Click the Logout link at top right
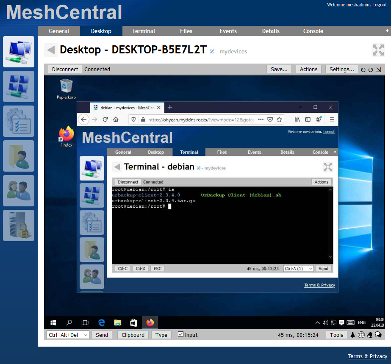391x364 pixels. click(380, 5)
